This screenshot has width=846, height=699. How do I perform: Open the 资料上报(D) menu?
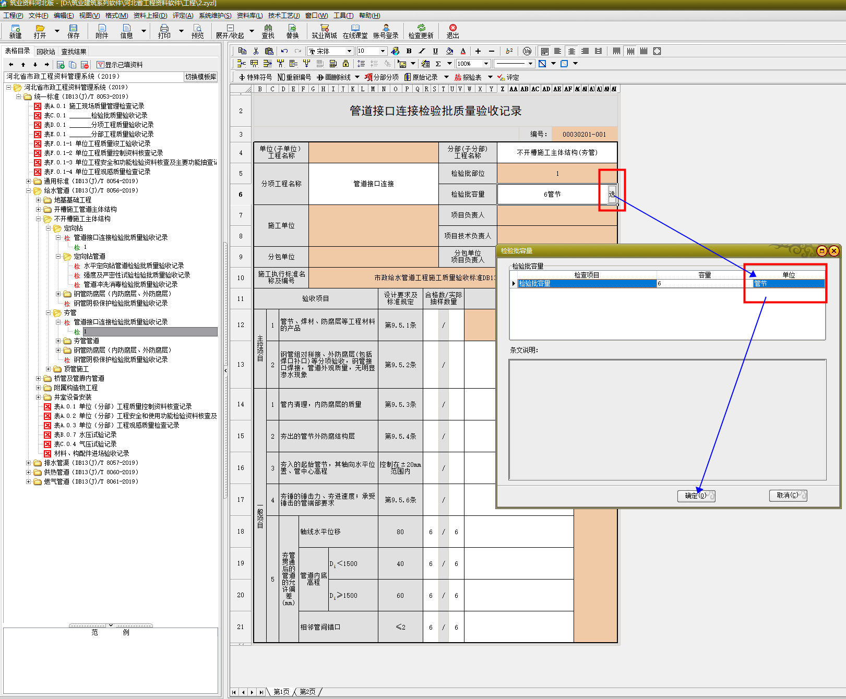coord(150,15)
